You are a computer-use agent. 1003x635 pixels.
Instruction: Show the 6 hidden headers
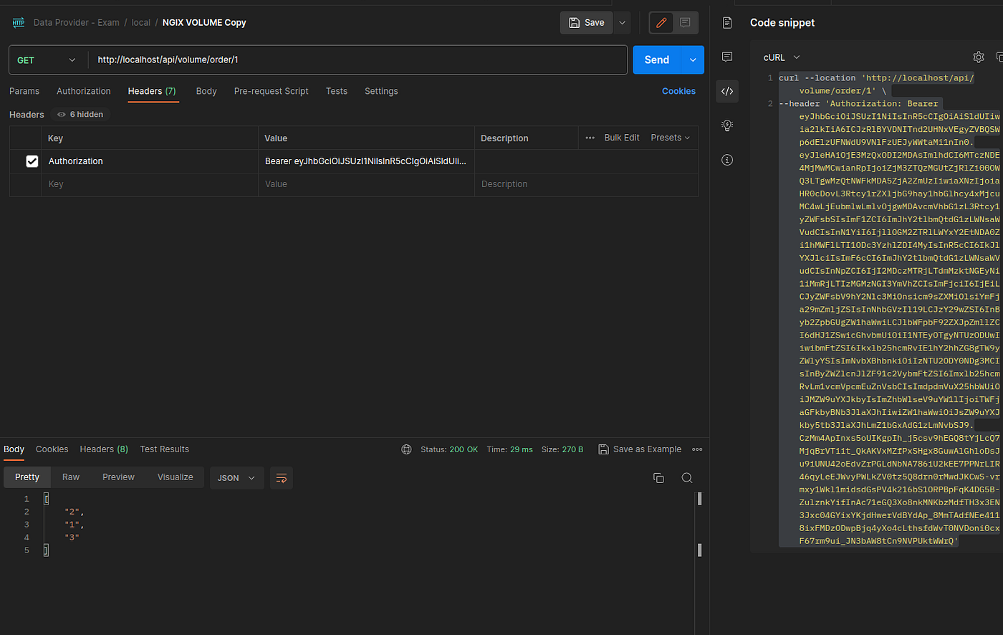pos(80,115)
